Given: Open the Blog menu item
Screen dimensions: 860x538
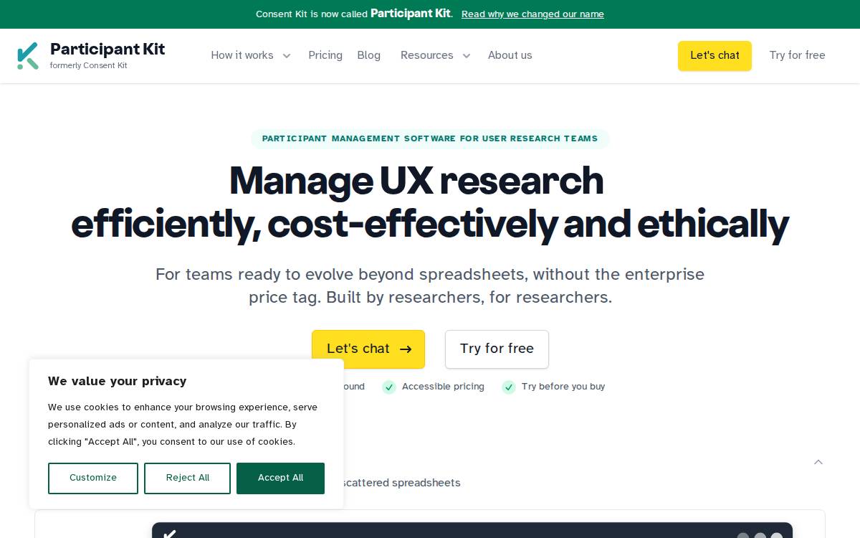Looking at the screenshot, I should tap(369, 55).
